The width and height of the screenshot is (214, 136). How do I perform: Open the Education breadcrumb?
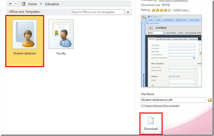pos(52,4)
